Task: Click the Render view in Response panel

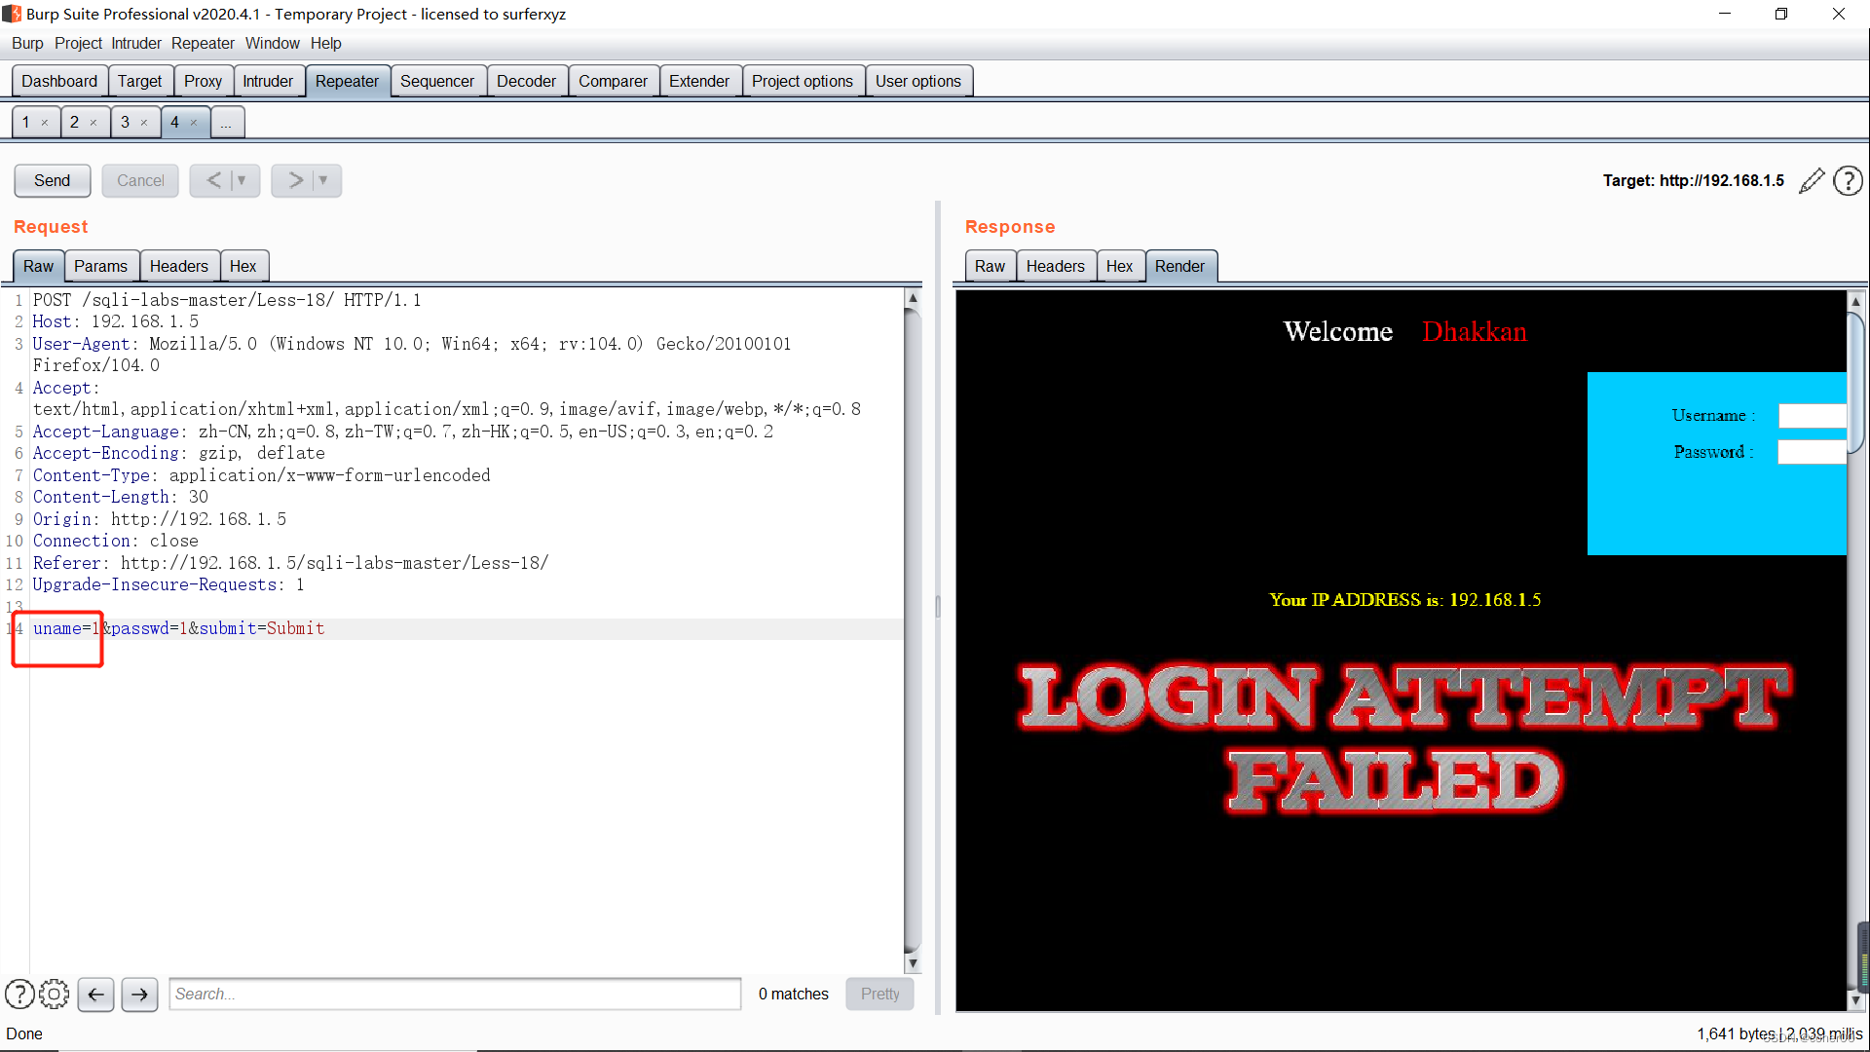Action: click(x=1179, y=266)
